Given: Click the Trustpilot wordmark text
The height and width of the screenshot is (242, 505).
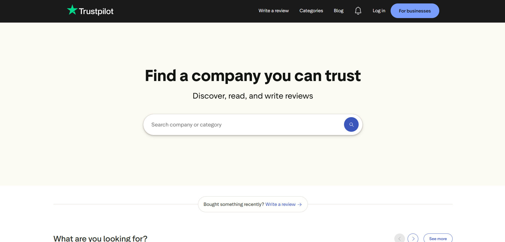Looking at the screenshot, I should tap(96, 11).
